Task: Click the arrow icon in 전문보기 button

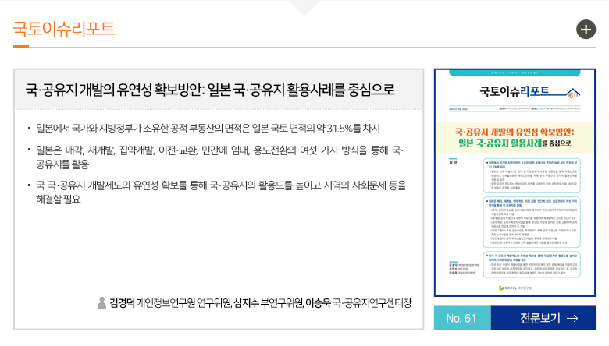Action: coord(572,318)
